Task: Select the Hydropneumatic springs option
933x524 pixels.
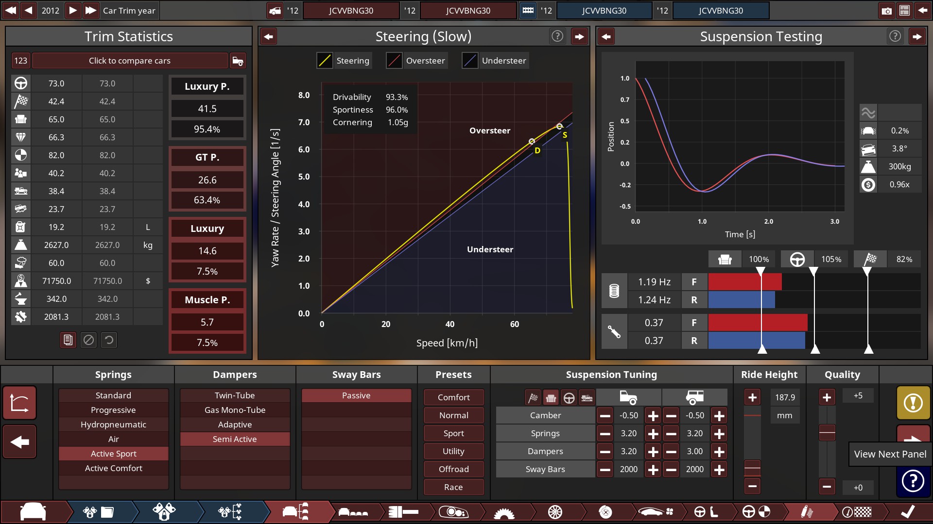Action: (x=113, y=425)
